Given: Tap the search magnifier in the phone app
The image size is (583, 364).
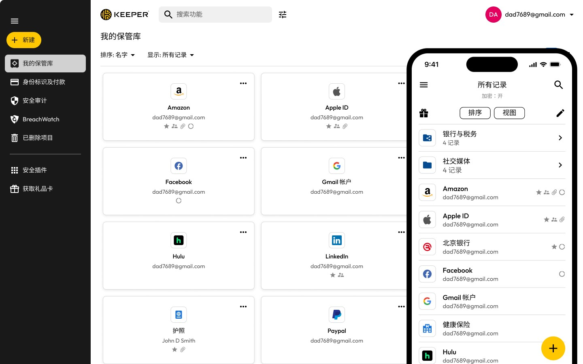Looking at the screenshot, I should point(559,85).
